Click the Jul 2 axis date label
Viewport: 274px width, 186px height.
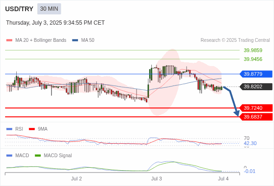[x=76, y=179]
